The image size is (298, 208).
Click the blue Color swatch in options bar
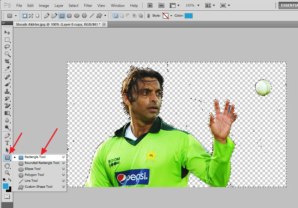point(189,16)
